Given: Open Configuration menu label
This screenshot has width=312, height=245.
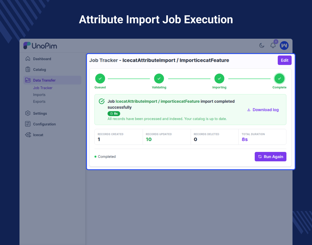Looking at the screenshot, I should tap(44, 124).
